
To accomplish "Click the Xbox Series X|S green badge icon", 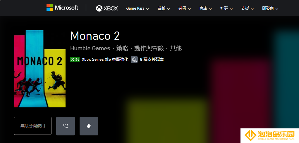I will [75, 59].
